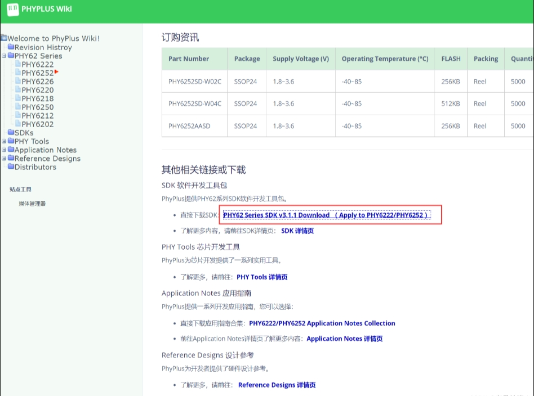Open the PHY6222 page
The image size is (534, 396).
click(x=38, y=64)
